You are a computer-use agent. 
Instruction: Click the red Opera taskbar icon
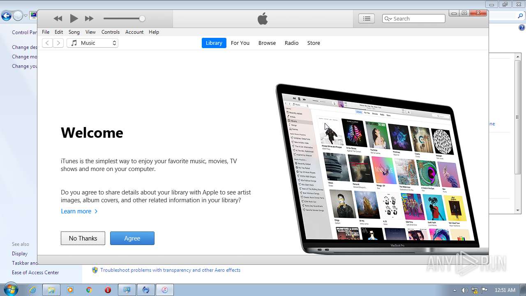tap(108, 290)
